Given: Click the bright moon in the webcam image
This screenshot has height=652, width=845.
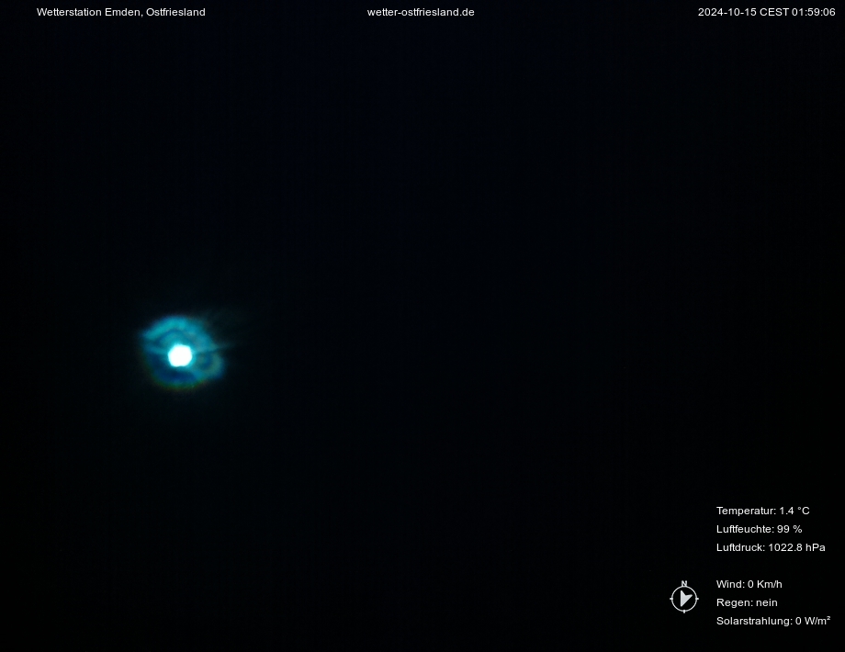Looking at the screenshot, I should pyautogui.click(x=180, y=355).
